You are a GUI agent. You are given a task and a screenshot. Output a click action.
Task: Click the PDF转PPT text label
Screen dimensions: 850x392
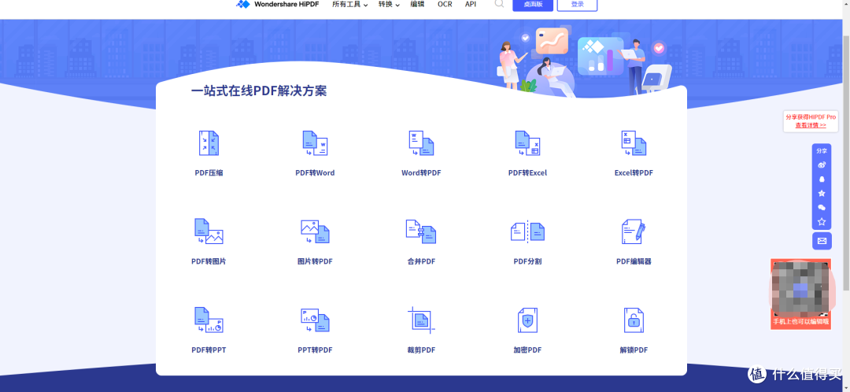(209, 349)
